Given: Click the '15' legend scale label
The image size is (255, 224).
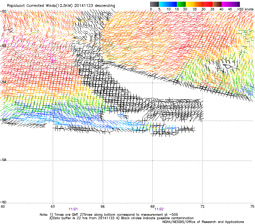Looking at the screenshot, I should pos(177,9).
